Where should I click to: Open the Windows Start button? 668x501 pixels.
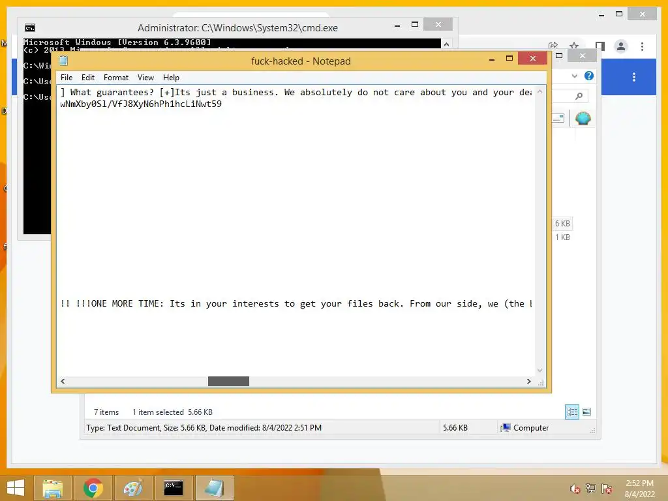(x=16, y=488)
